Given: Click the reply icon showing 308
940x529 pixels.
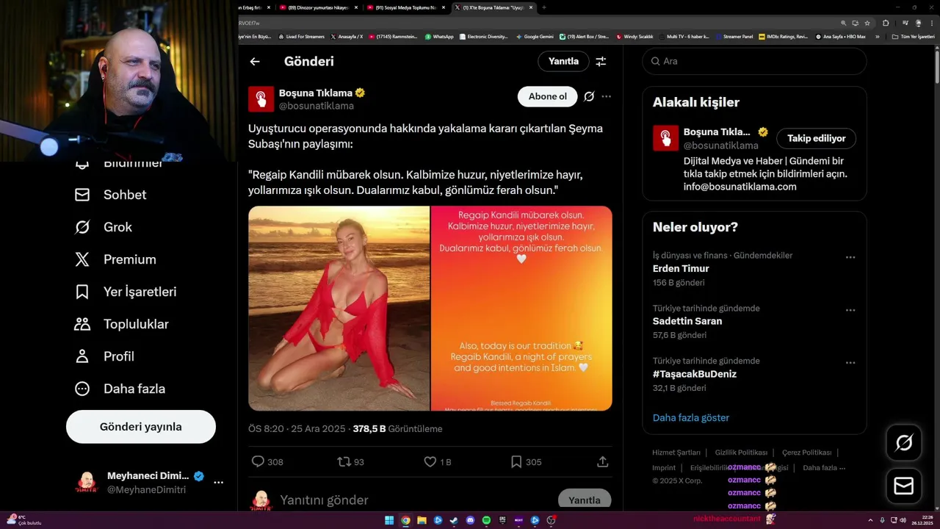Looking at the screenshot, I should coord(258,461).
